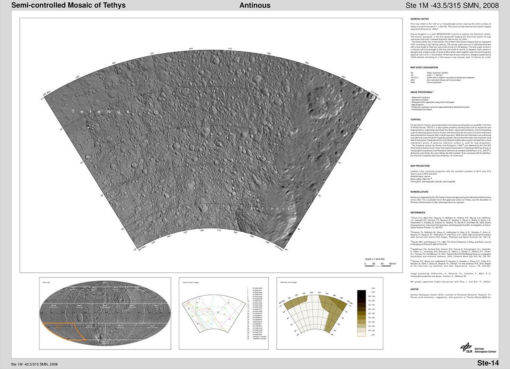The image size is (510, 369).
Task: Click the NOMENCLATURE heading
Action: tap(420, 192)
